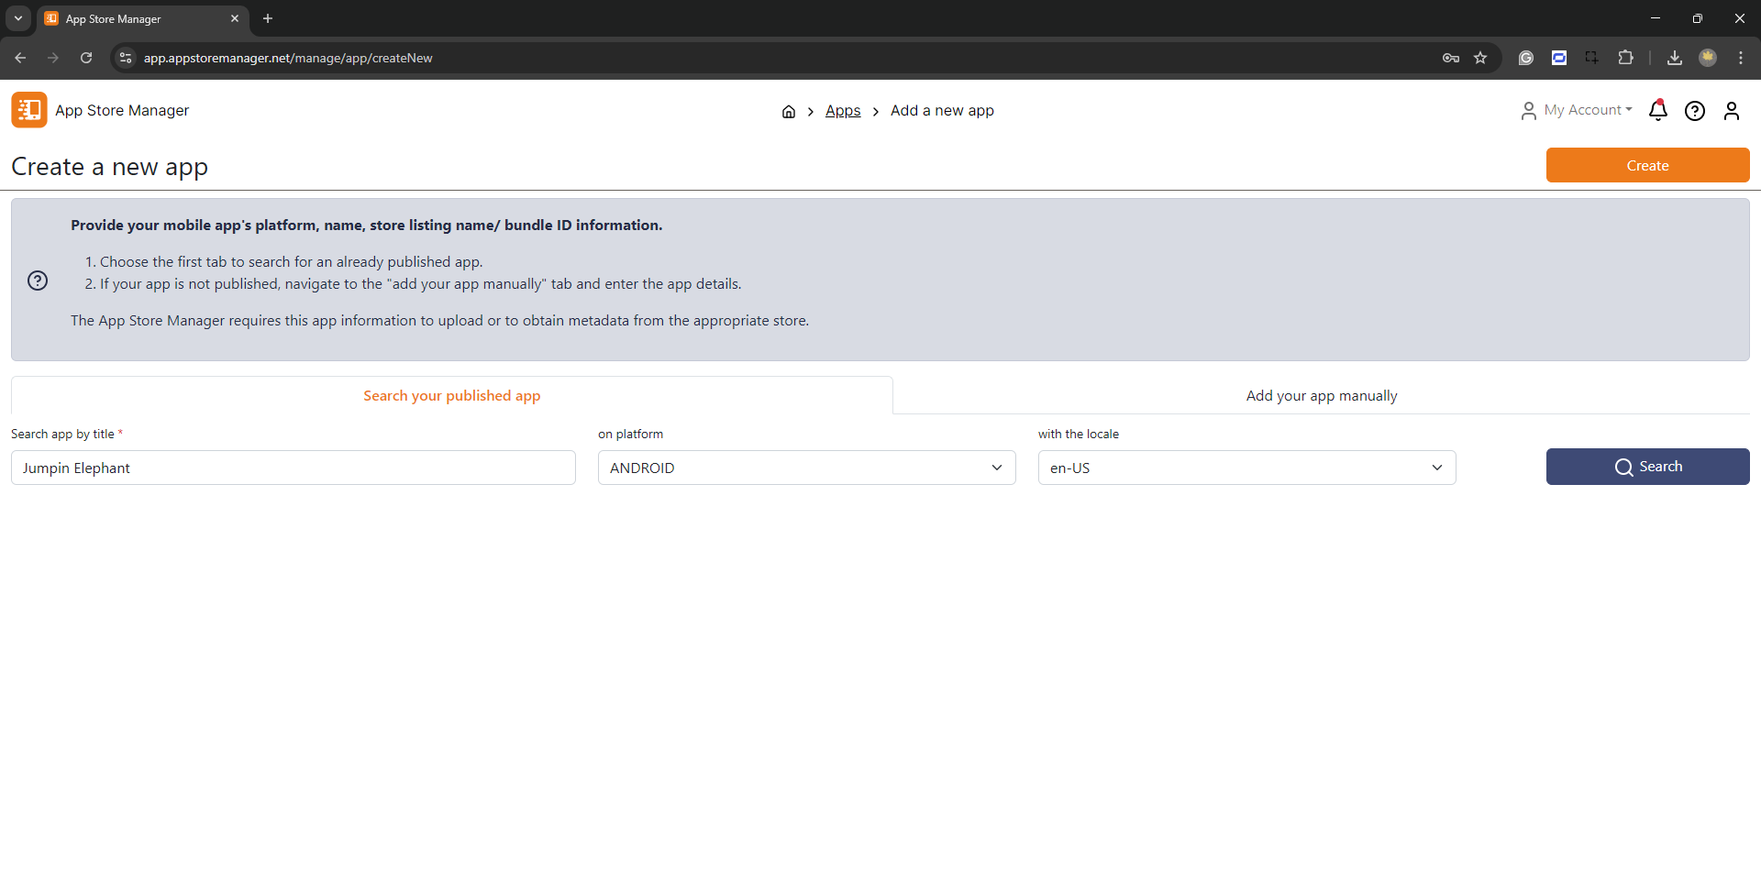Open the locale dropdown showing en-US

[1246, 468]
